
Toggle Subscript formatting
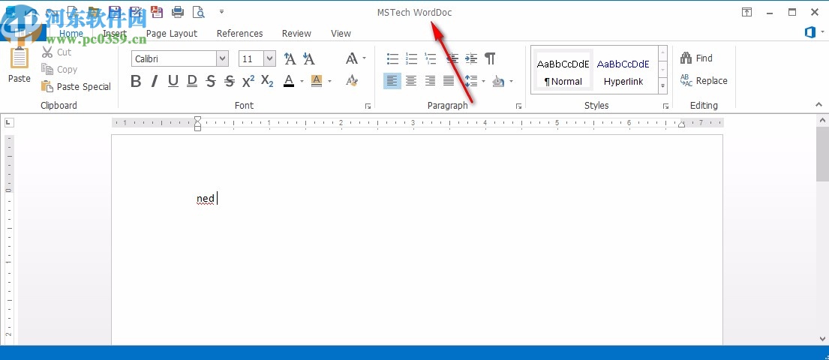click(x=267, y=81)
